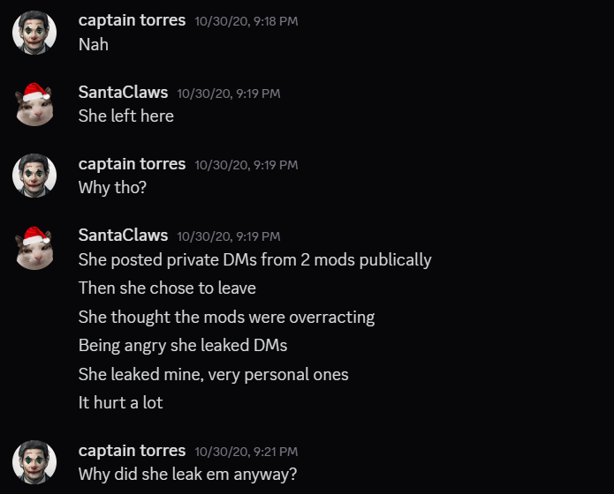
Task: Click the "It hurt a lot" message
Action: tap(120, 402)
